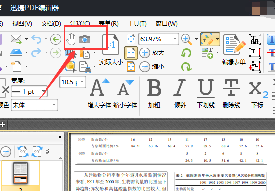This screenshot has width=275, height=191.
Task: Shrink thumbnails with the minus button
Action: [6, 152]
